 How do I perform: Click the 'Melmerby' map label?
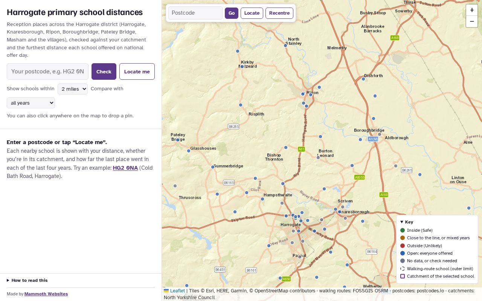point(337,48)
